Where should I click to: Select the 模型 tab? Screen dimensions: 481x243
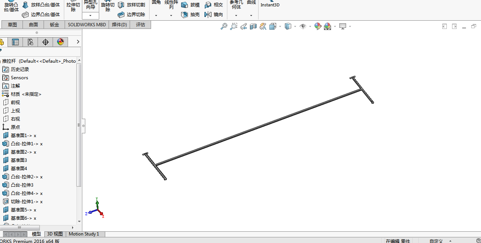(36, 234)
